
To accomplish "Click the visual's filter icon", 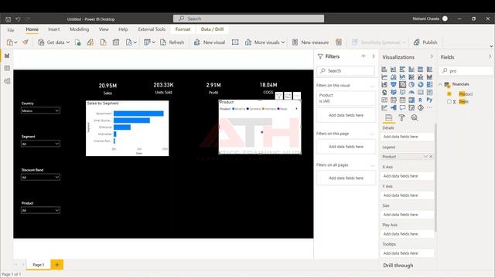I will 279,96.
